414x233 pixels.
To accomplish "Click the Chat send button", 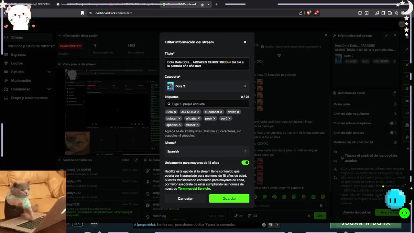I will pyautogui.click(x=320, y=216).
